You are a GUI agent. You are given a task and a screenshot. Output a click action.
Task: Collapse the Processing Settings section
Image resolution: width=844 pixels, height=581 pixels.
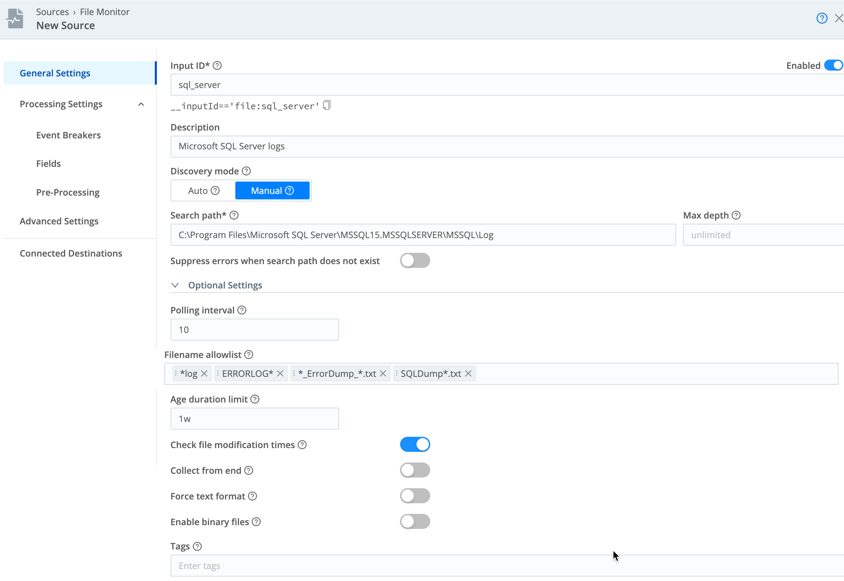(141, 104)
